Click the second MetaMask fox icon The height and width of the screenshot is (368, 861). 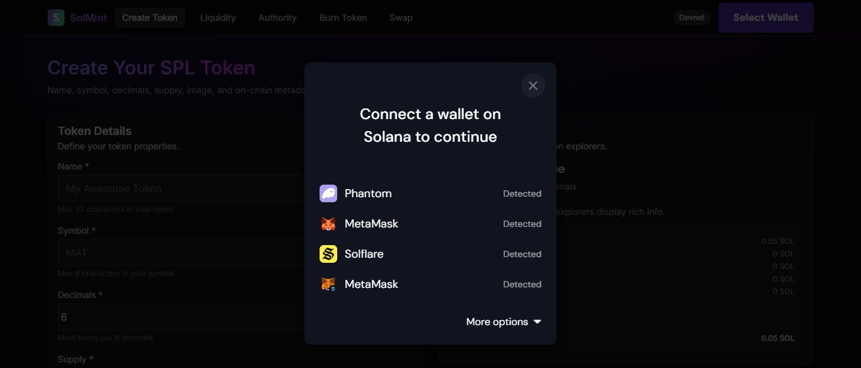pos(328,284)
